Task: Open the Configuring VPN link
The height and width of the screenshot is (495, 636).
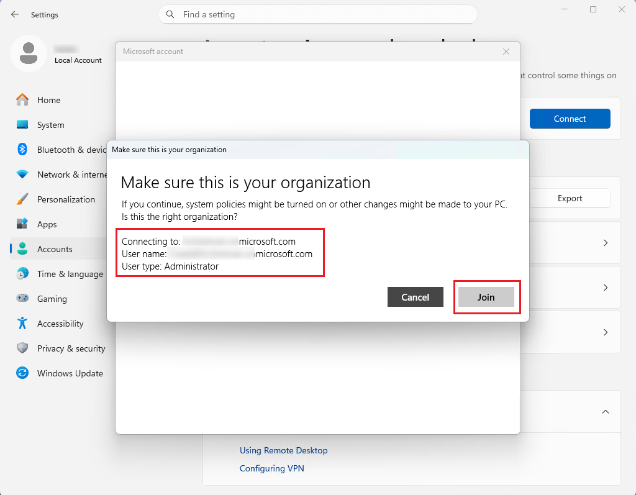Action: (273, 468)
